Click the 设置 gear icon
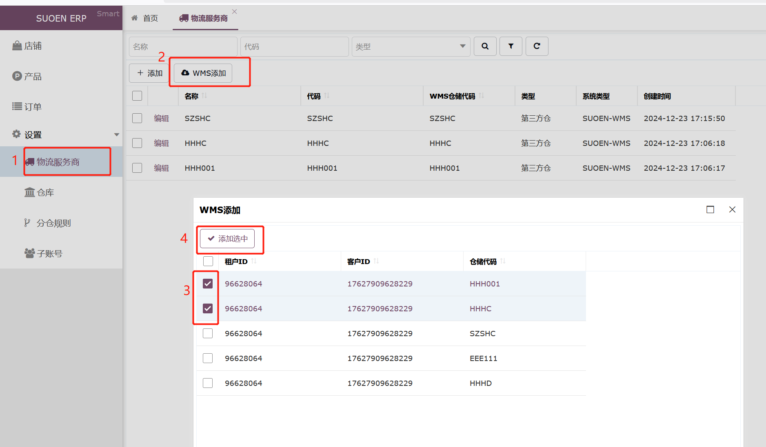 16,134
